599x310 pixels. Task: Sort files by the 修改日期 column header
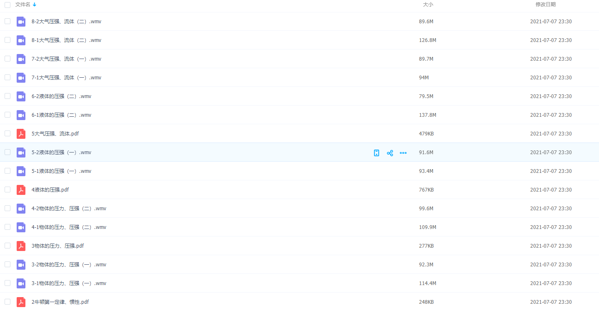coord(545,5)
